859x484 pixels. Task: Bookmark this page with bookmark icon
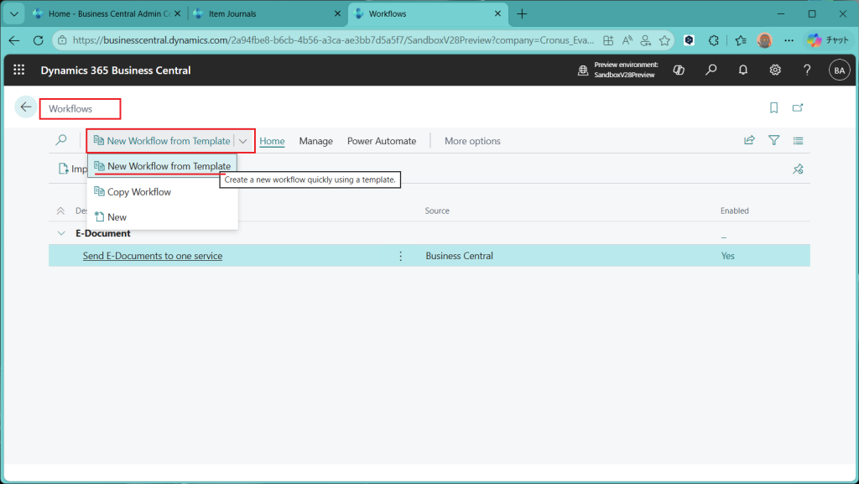[773, 108]
